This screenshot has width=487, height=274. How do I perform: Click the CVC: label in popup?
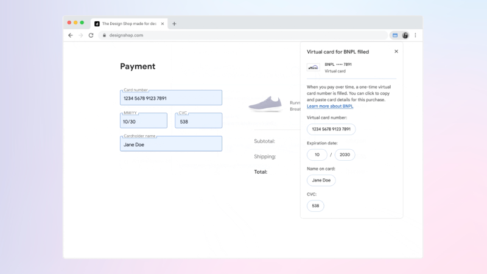click(x=312, y=194)
